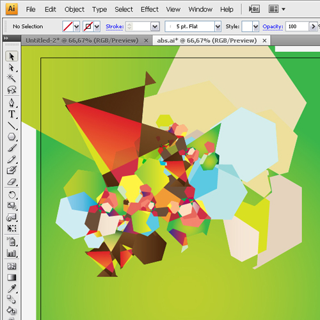Open the File menu

(31, 10)
